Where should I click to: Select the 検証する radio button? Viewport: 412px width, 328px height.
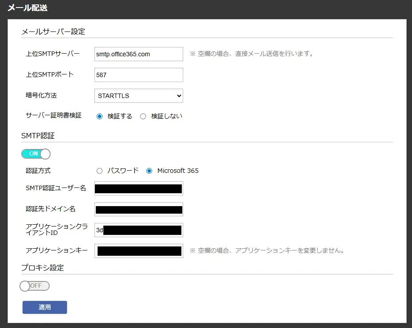click(x=99, y=116)
